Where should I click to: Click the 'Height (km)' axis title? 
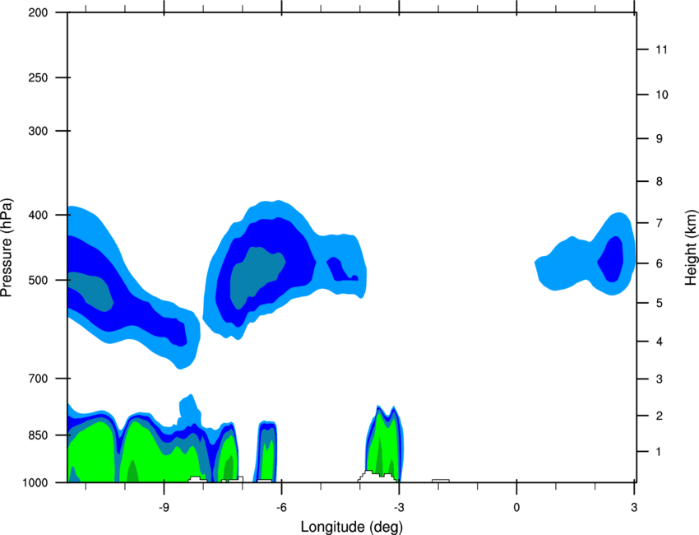coord(691,248)
